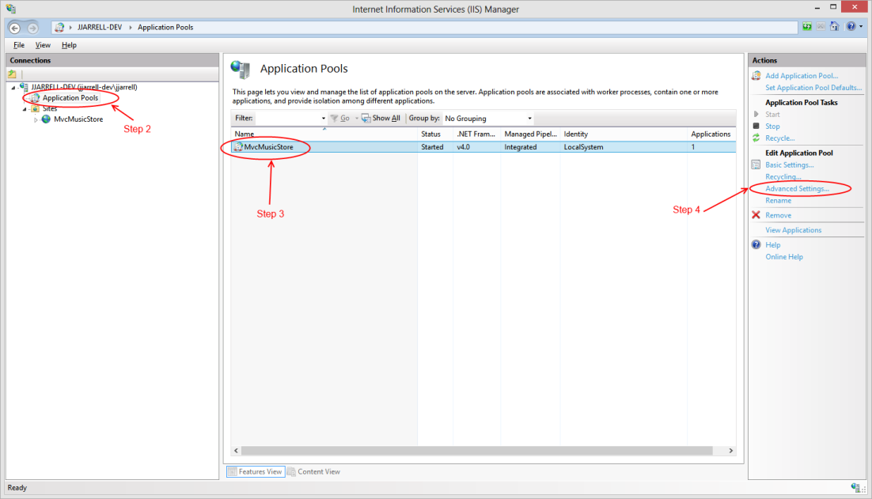872x499 pixels.
Task: Click the Forward navigation arrow
Action: [32, 28]
